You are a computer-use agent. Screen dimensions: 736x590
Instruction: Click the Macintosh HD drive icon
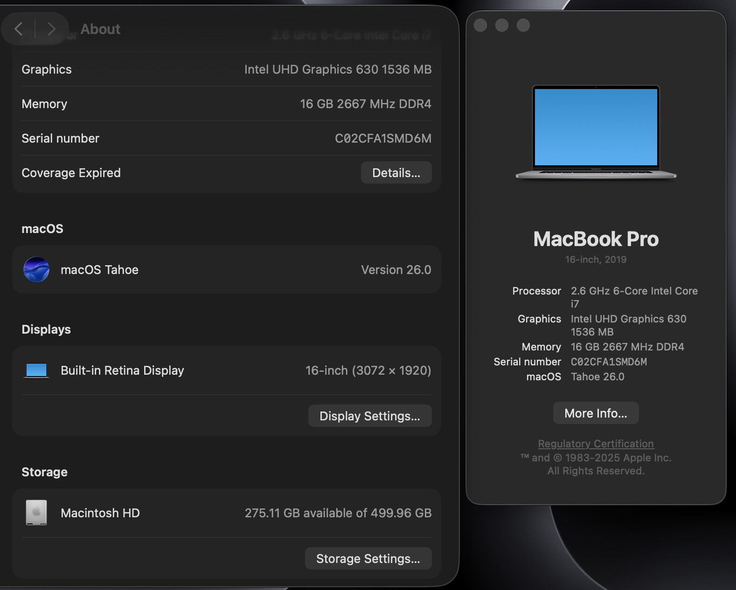click(x=36, y=513)
